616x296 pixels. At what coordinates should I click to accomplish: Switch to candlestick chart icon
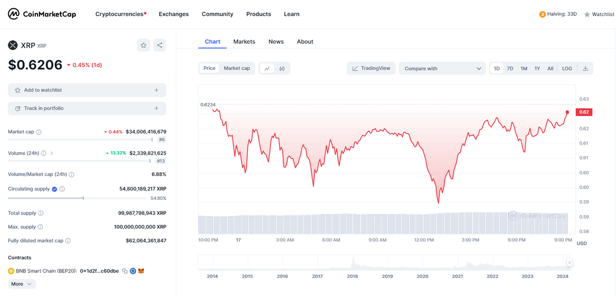click(x=282, y=68)
